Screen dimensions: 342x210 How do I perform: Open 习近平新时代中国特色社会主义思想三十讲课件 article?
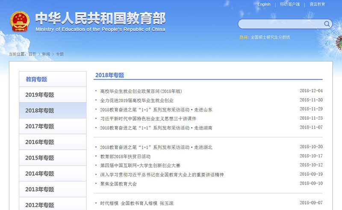(x=148, y=118)
